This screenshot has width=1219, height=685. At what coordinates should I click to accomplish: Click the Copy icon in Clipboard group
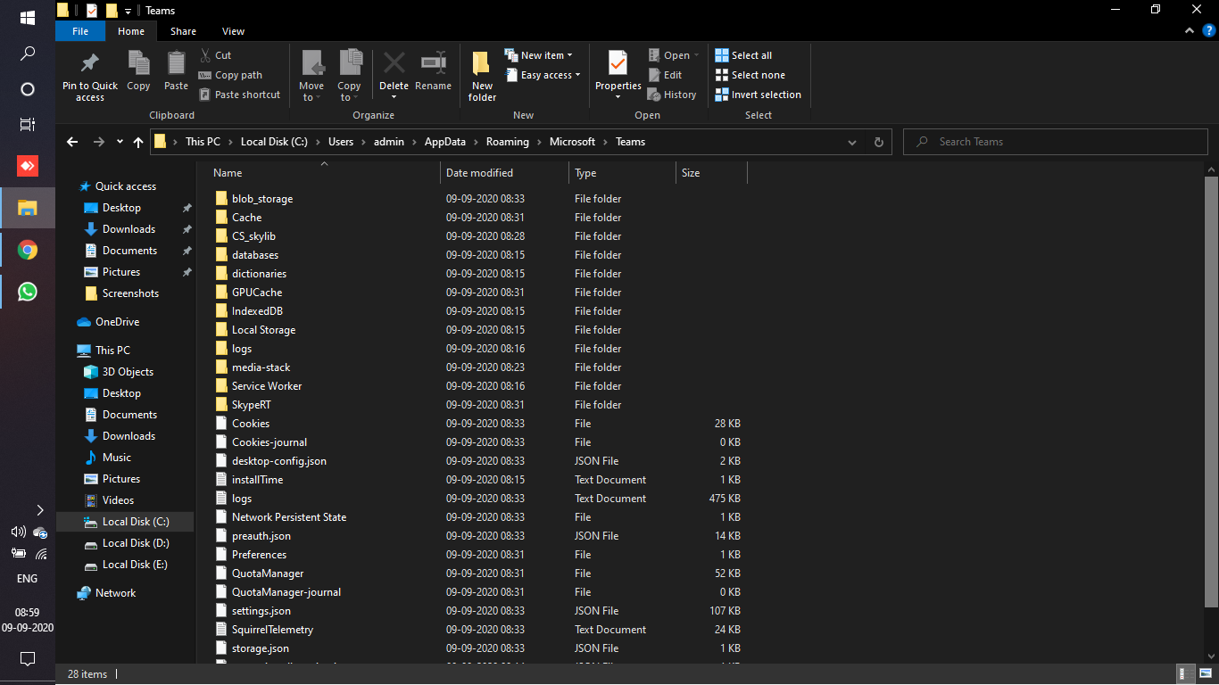(138, 63)
